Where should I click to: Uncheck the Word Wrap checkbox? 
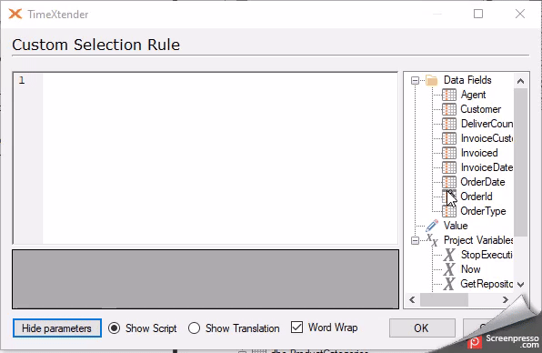(296, 327)
